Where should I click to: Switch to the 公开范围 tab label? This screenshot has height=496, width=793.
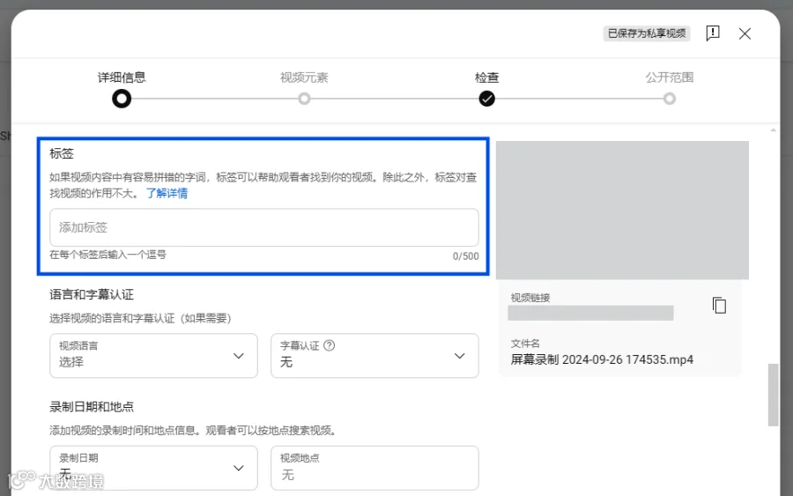pyautogui.click(x=669, y=78)
